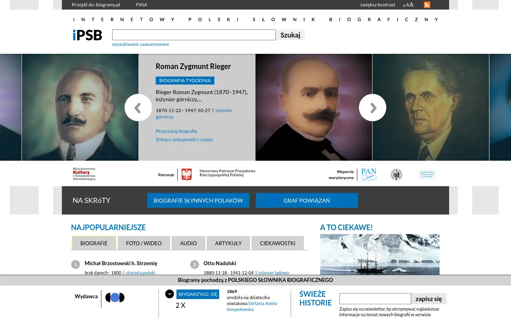Switch to the BIOGRAFIE tab
The width and height of the screenshot is (511, 319).
point(94,243)
